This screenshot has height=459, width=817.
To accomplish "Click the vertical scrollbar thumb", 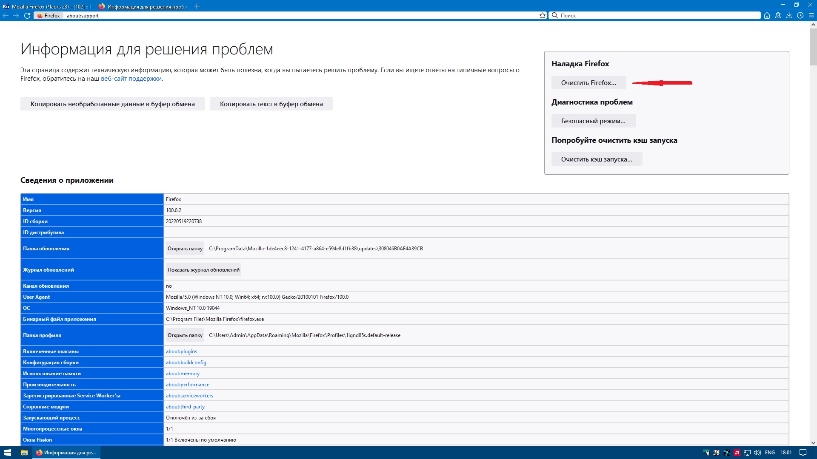I will coord(813,47).
